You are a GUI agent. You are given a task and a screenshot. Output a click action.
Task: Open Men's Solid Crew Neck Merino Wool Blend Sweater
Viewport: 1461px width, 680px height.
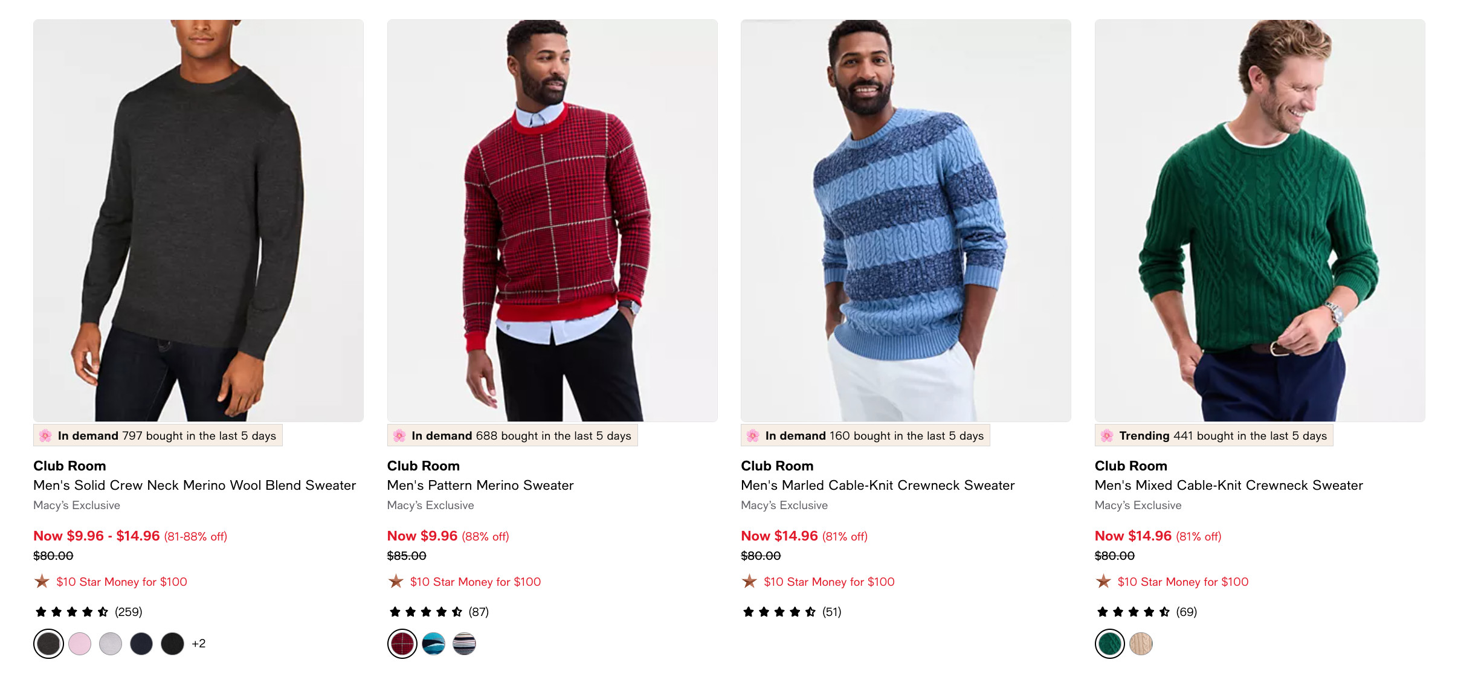[195, 486]
